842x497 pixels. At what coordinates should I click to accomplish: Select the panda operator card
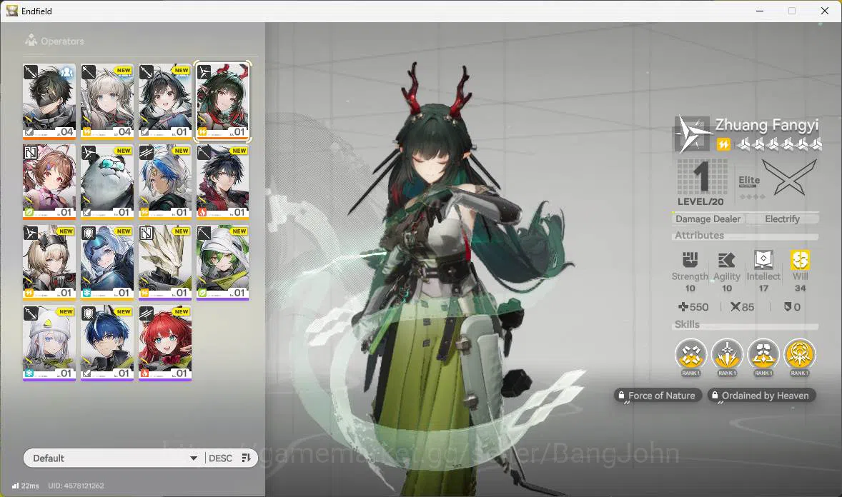point(107,182)
